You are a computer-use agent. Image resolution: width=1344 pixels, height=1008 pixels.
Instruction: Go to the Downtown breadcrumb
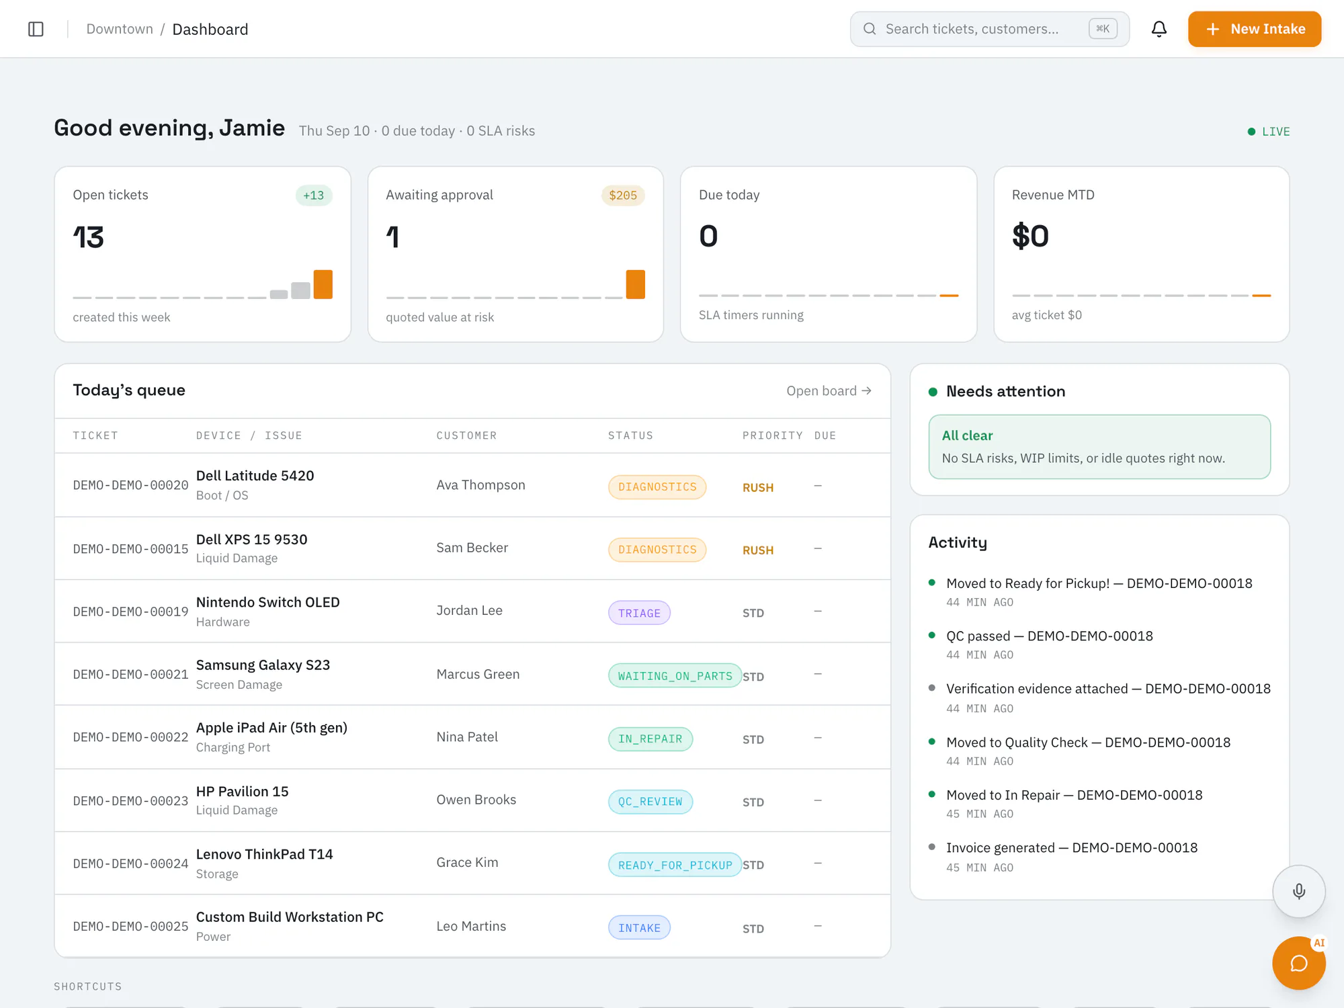click(x=120, y=29)
